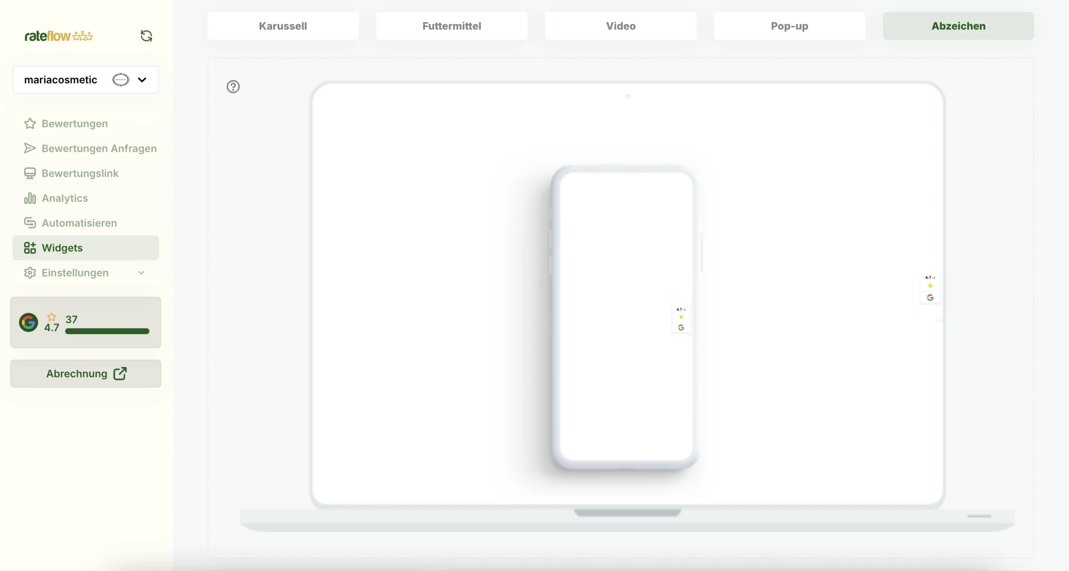Click the refresh sync icon near logo

point(146,36)
